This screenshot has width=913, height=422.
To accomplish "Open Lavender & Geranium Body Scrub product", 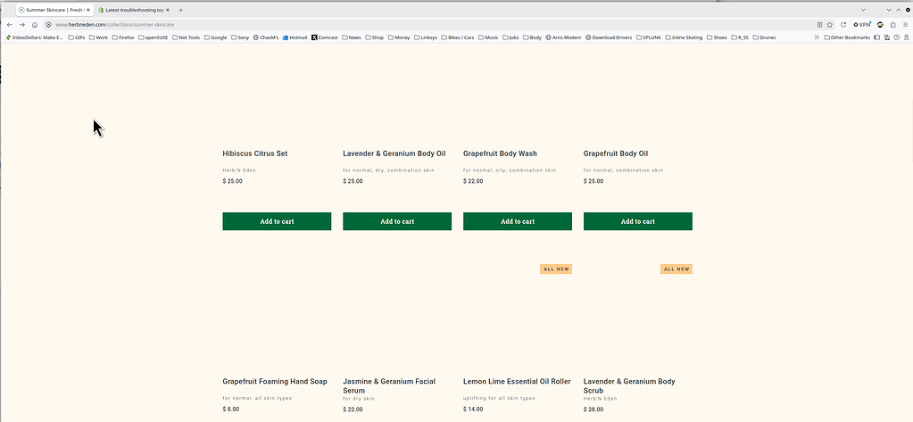I will pyautogui.click(x=629, y=386).
